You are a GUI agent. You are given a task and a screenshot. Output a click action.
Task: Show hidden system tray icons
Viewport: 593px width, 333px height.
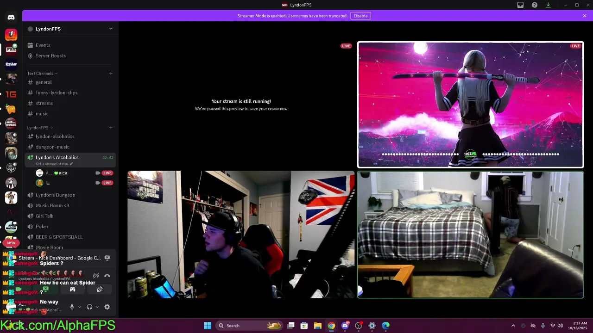click(x=513, y=326)
